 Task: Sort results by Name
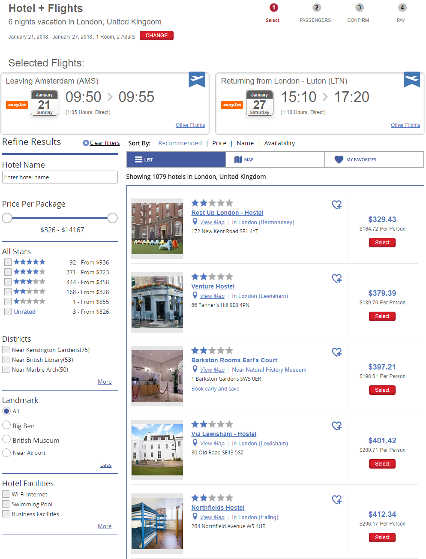click(x=245, y=143)
